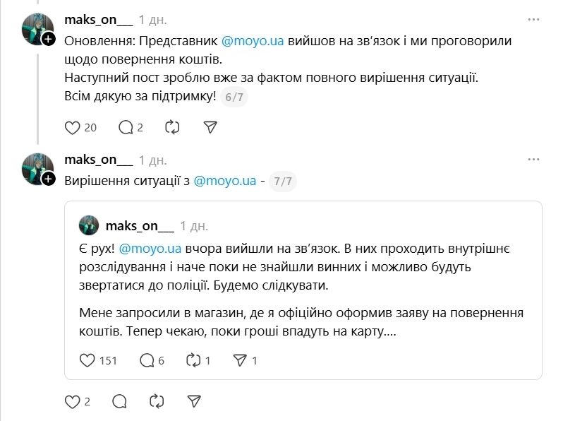Open the @moyo.ua mention in the 7/7 post
Screen dimensions: 563x421
(x=224, y=181)
